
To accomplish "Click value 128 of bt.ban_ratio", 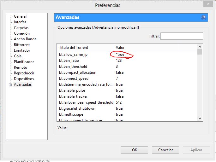I will tap(119, 61).
